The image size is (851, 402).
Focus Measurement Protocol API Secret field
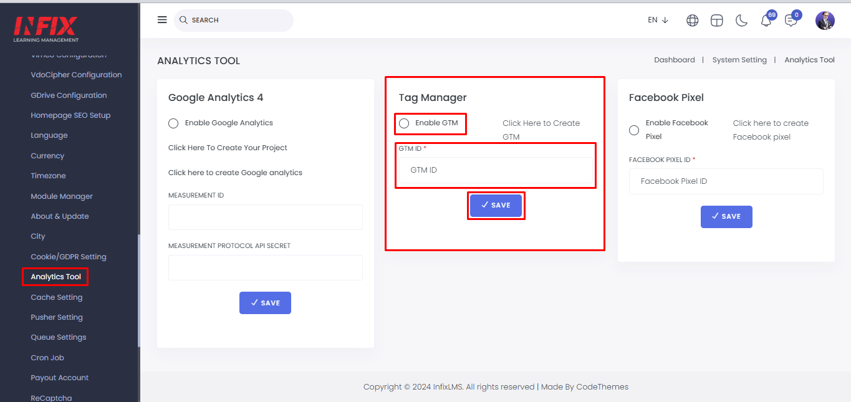point(266,267)
